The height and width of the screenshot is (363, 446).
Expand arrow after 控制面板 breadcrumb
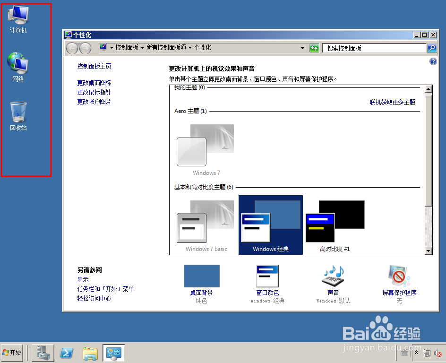pyautogui.click(x=142, y=48)
